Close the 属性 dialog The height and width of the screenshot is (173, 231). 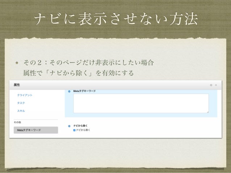(216, 85)
